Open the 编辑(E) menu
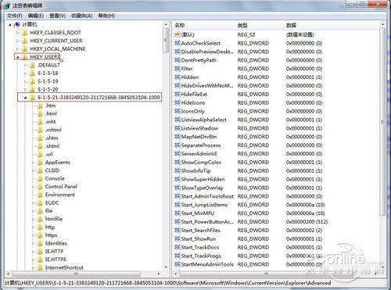Screen dimensions: 391x290 pos(36,16)
